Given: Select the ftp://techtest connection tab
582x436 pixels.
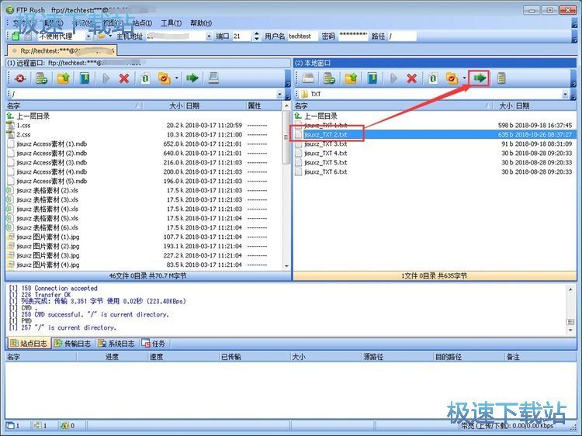Looking at the screenshot, I should (62, 50).
